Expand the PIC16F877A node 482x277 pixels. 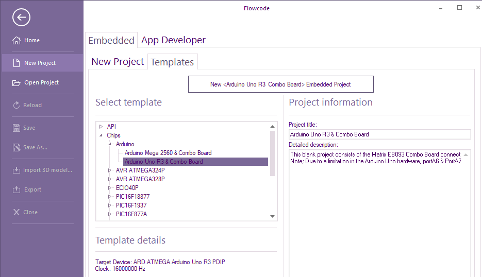point(110,214)
